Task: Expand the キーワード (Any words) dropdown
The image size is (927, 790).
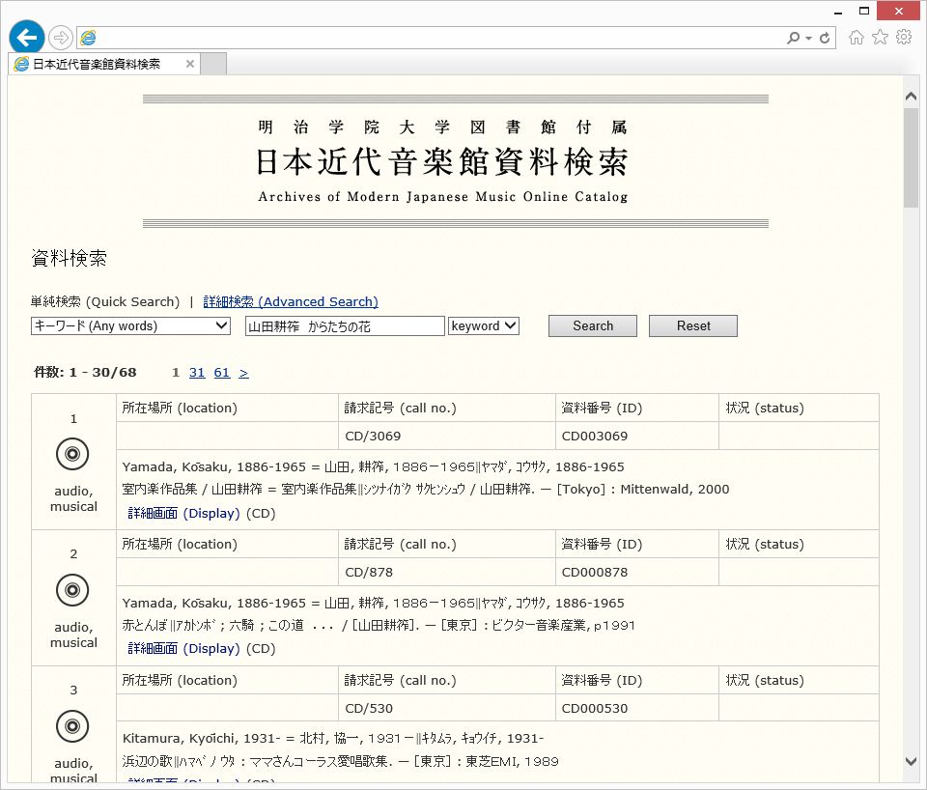Action: tap(130, 326)
